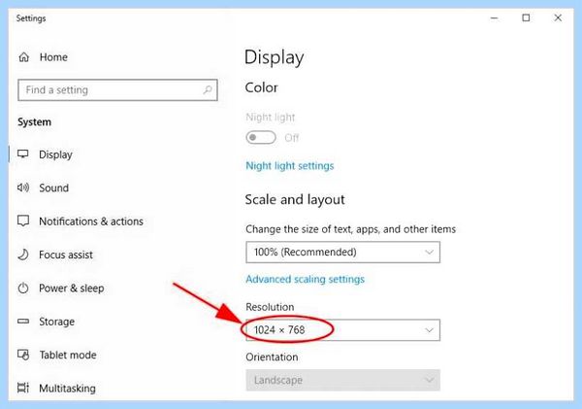Click the Notifications speech bubble icon

pos(23,221)
